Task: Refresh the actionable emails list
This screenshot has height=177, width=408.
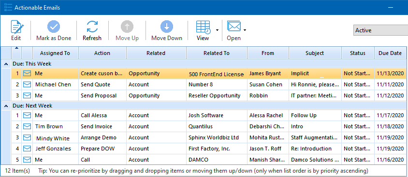Action: pyautogui.click(x=92, y=30)
